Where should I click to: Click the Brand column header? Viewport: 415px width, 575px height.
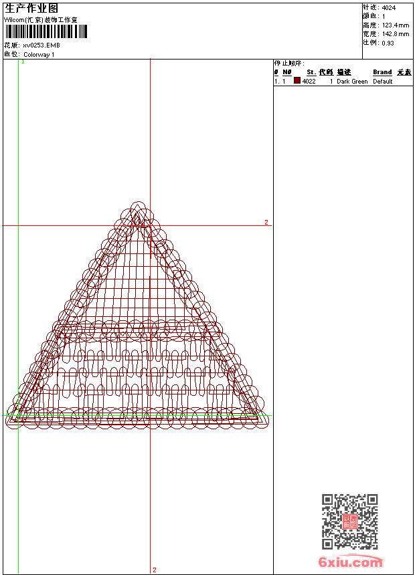[382, 72]
